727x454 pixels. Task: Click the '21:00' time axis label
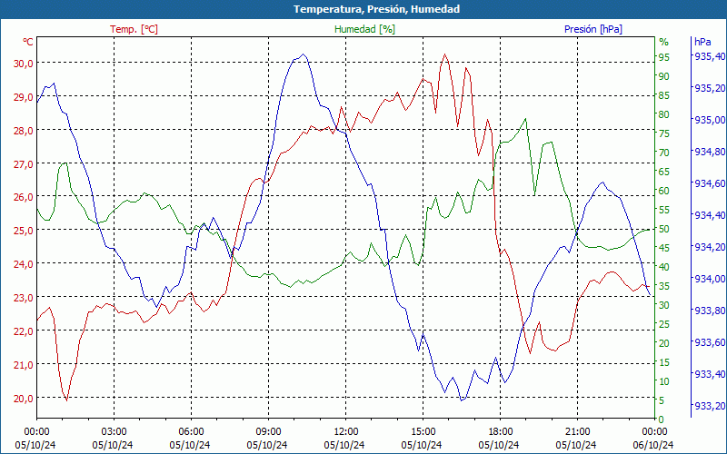point(578,432)
